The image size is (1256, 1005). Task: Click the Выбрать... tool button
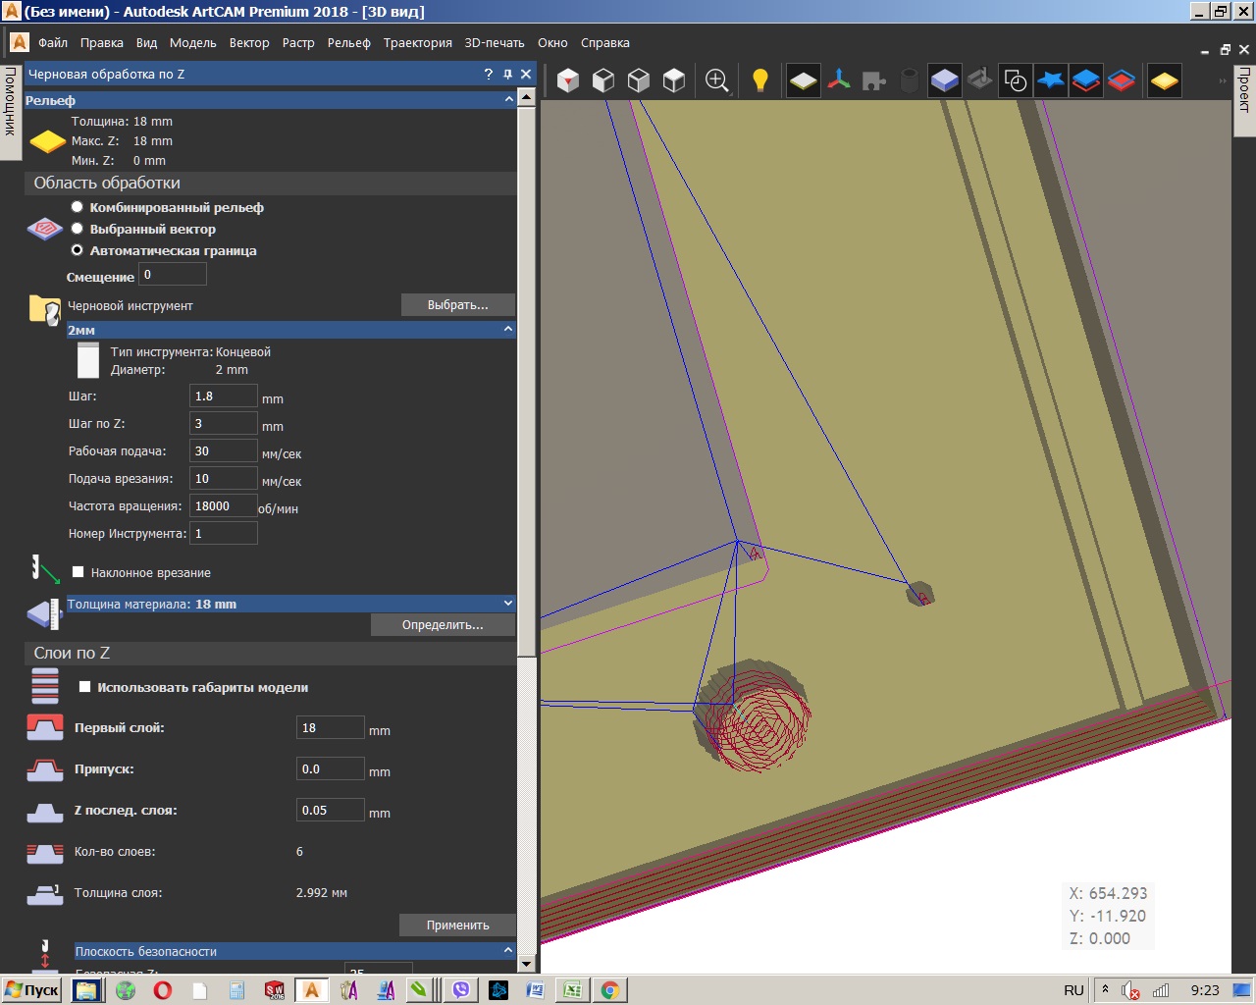point(458,305)
